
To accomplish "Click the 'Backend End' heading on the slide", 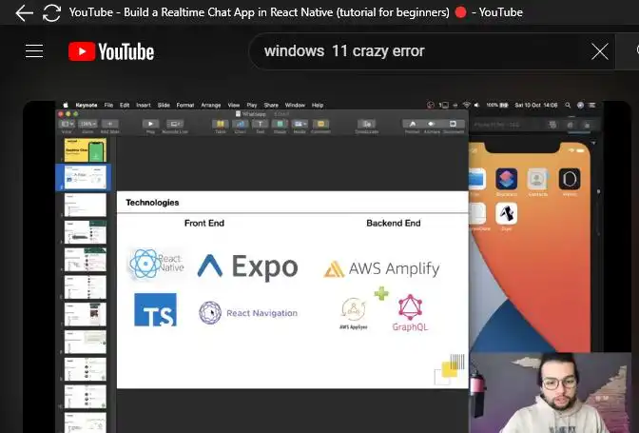I will [394, 223].
